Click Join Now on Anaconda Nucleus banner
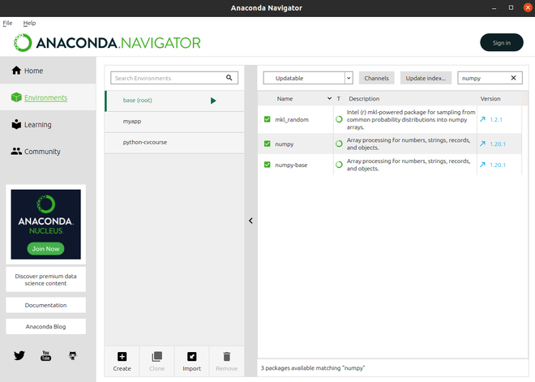This screenshot has width=535, height=382. coord(45,248)
